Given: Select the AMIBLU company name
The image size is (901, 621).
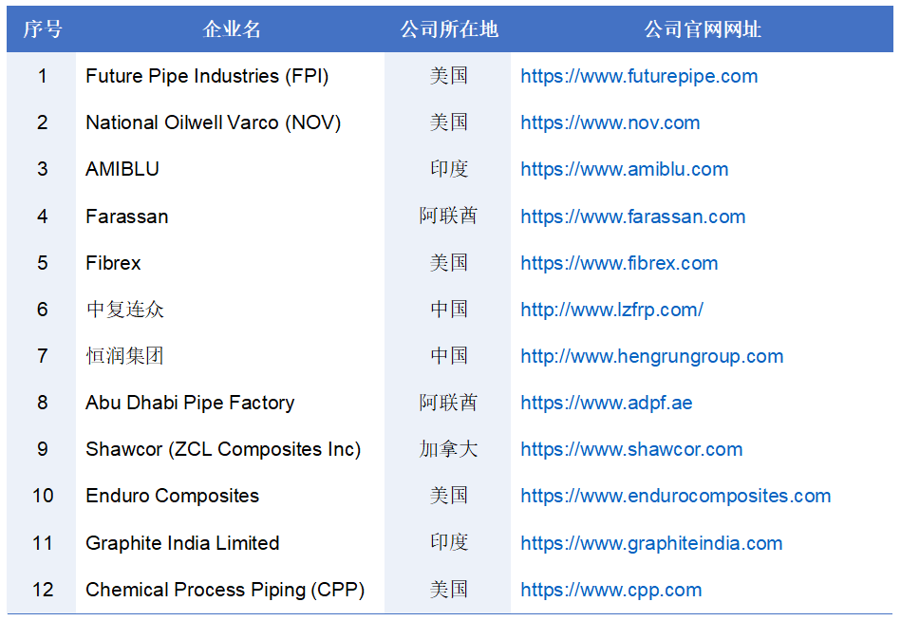Looking at the screenshot, I should point(122,169).
